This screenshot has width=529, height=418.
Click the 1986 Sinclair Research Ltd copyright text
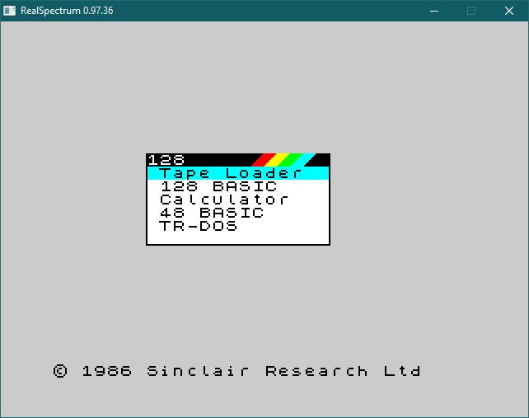pos(236,371)
